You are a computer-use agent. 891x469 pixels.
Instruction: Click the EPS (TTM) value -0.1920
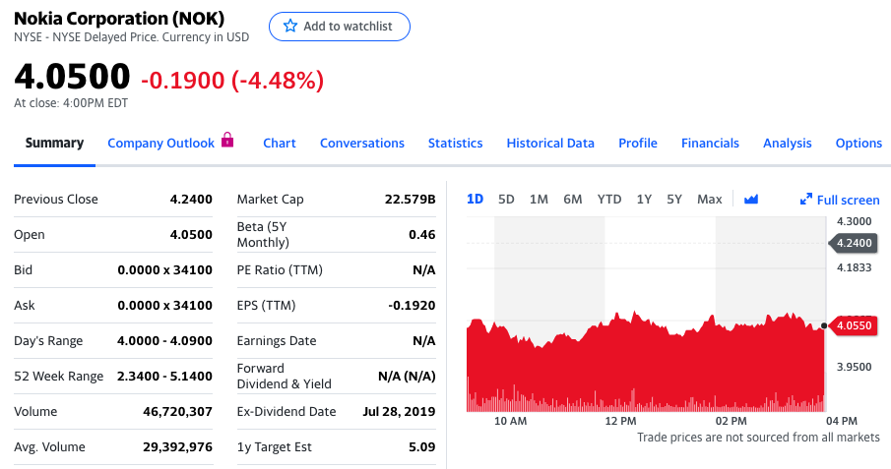coord(412,306)
